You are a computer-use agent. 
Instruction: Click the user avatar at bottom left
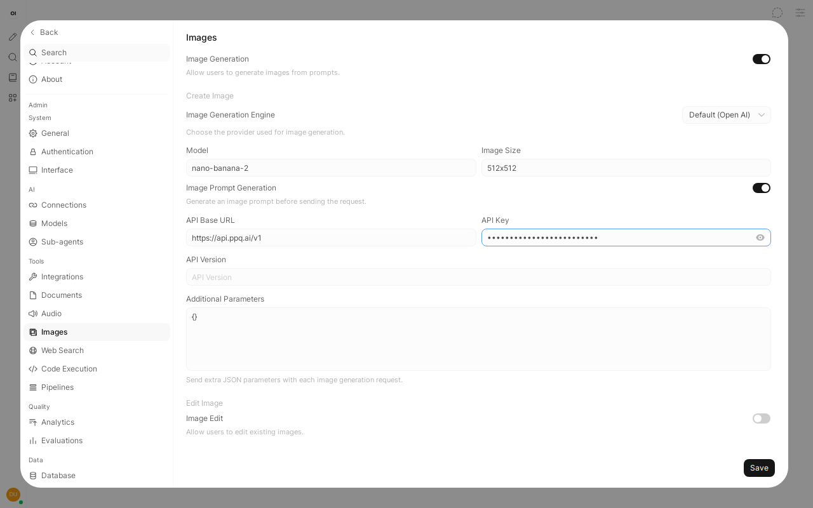[13, 495]
